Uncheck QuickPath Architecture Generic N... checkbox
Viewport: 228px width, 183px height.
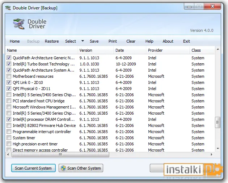(x=9, y=58)
